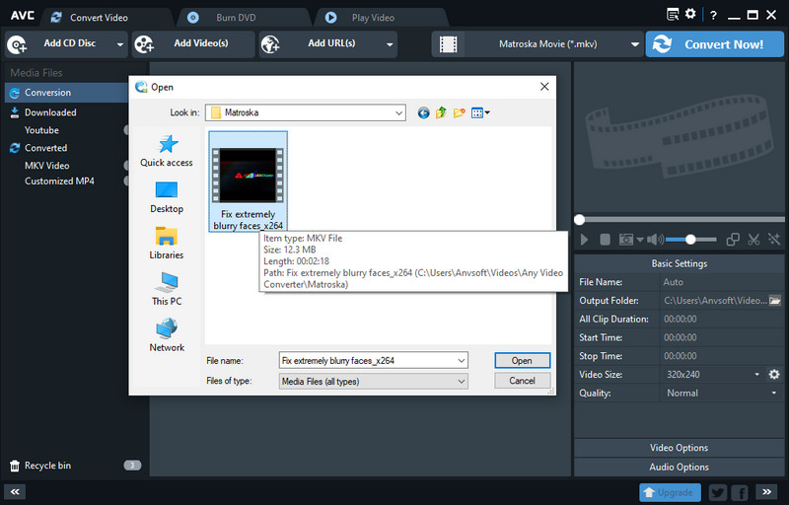Viewport: 789px width, 505px height.
Task: Click Cancel in Open dialog
Action: click(x=523, y=381)
